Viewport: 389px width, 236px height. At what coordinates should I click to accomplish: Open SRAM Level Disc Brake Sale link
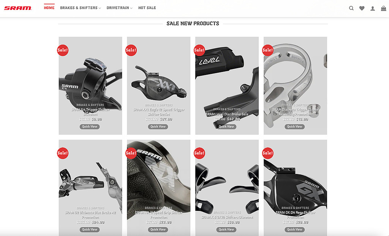click(227, 114)
